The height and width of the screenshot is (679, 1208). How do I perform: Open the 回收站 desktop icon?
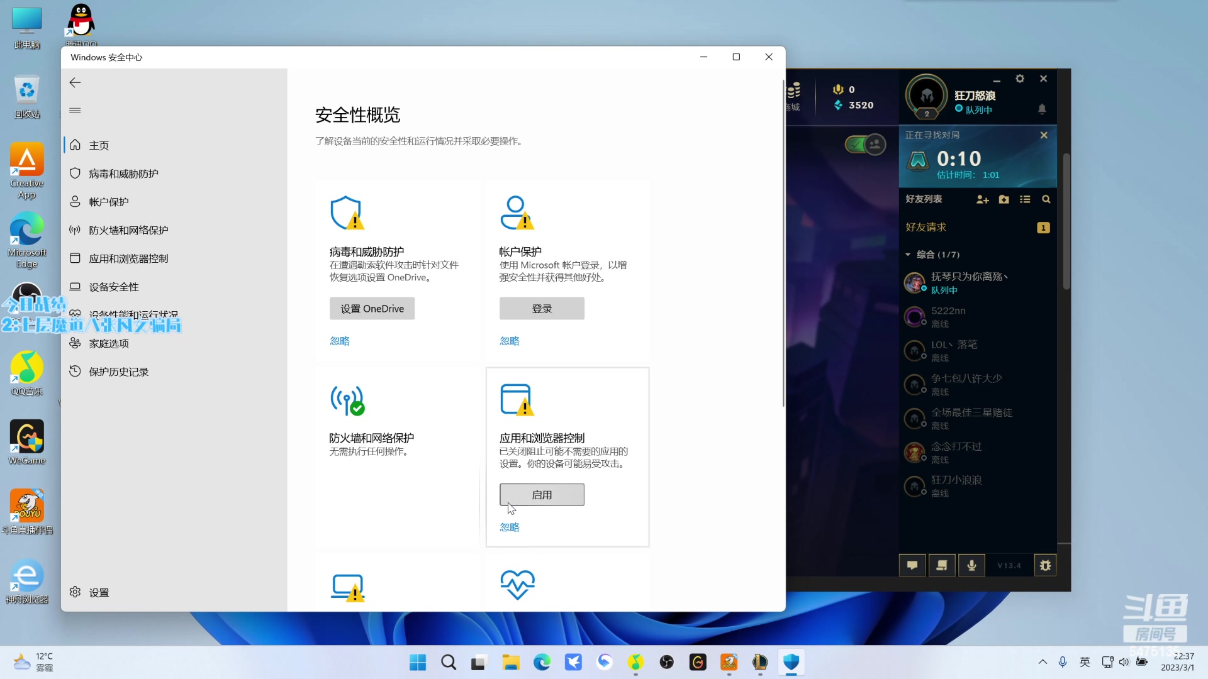pyautogui.click(x=27, y=97)
